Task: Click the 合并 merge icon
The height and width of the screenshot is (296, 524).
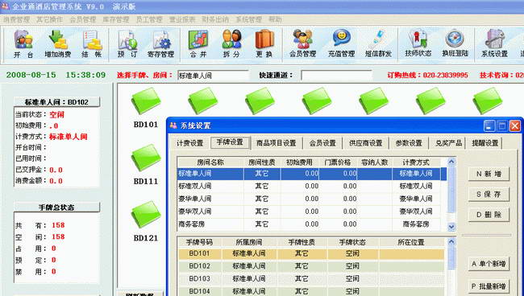Action: pyautogui.click(x=198, y=44)
